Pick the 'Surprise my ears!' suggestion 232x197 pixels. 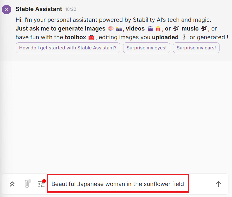196,48
